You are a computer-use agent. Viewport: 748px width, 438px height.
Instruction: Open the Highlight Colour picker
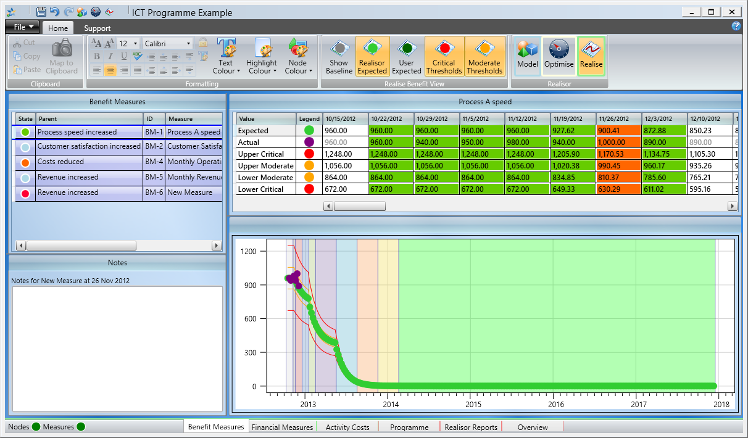pyautogui.click(x=262, y=56)
